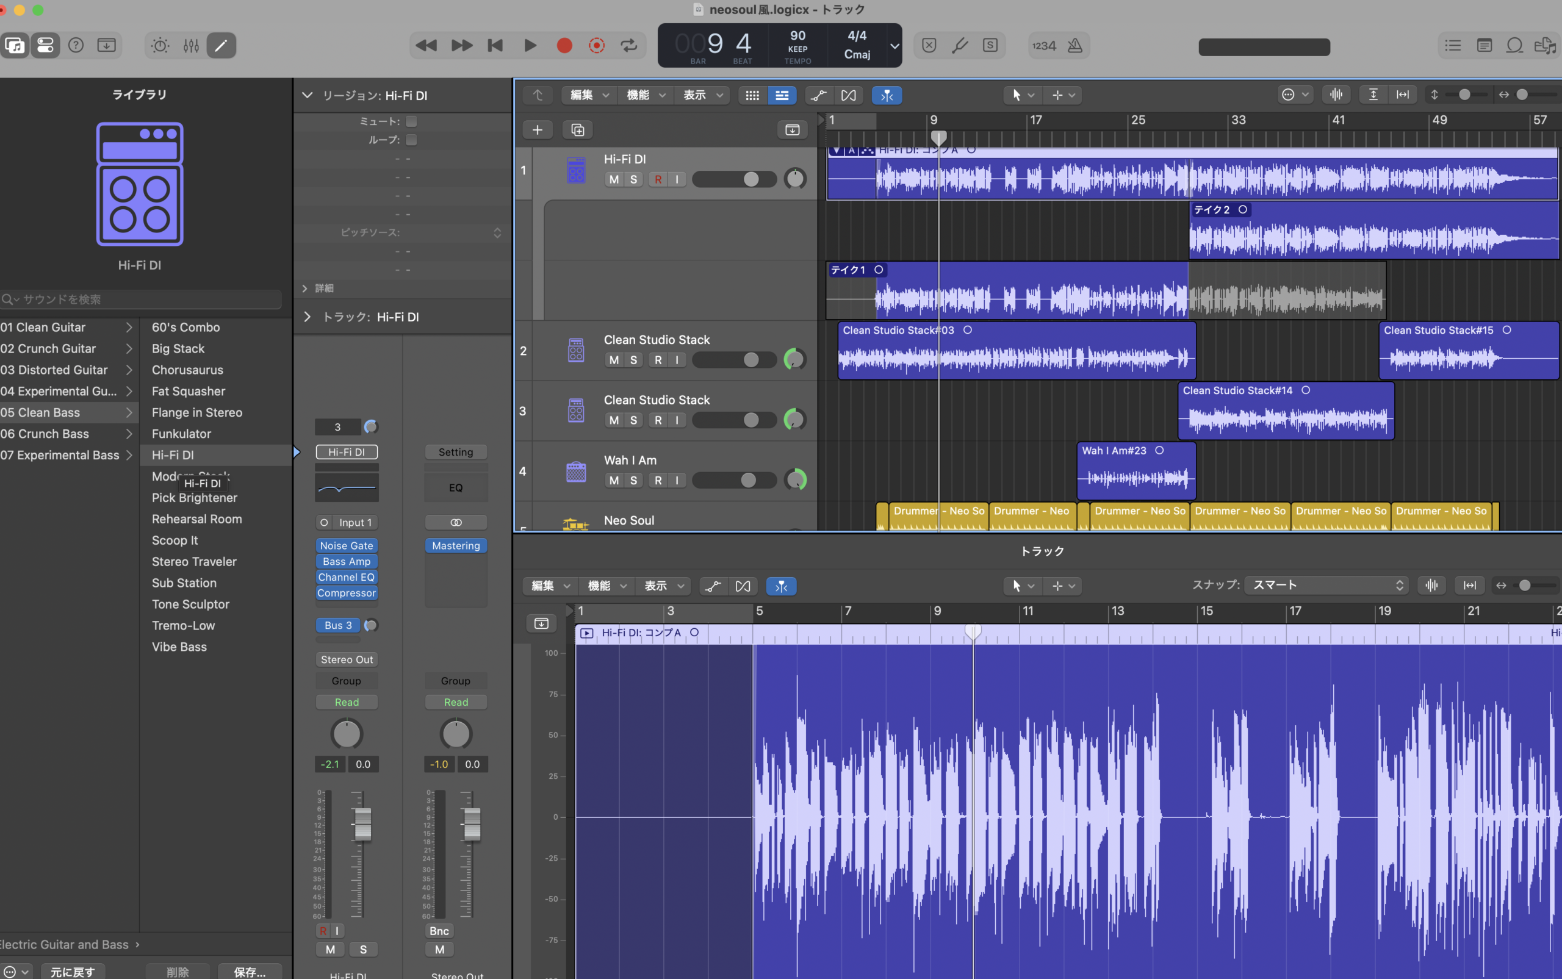Toggle the Cycle loop button
This screenshot has width=1562, height=979.
(x=628, y=45)
